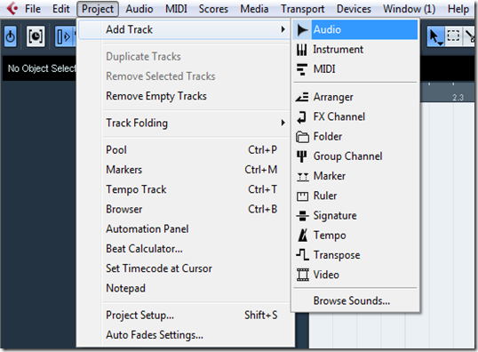Open Automation Panel entry

pyautogui.click(x=184, y=229)
